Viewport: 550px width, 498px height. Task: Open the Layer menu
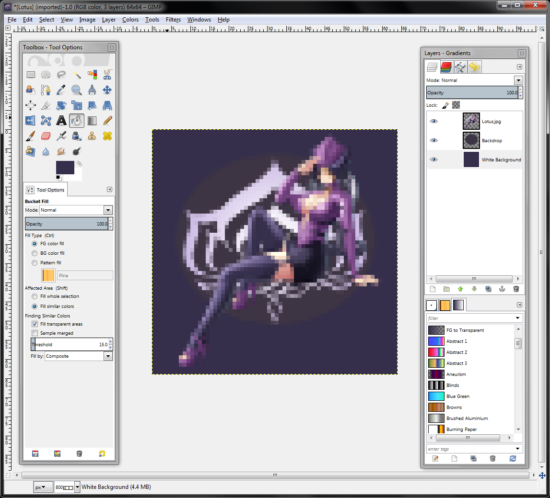click(109, 20)
